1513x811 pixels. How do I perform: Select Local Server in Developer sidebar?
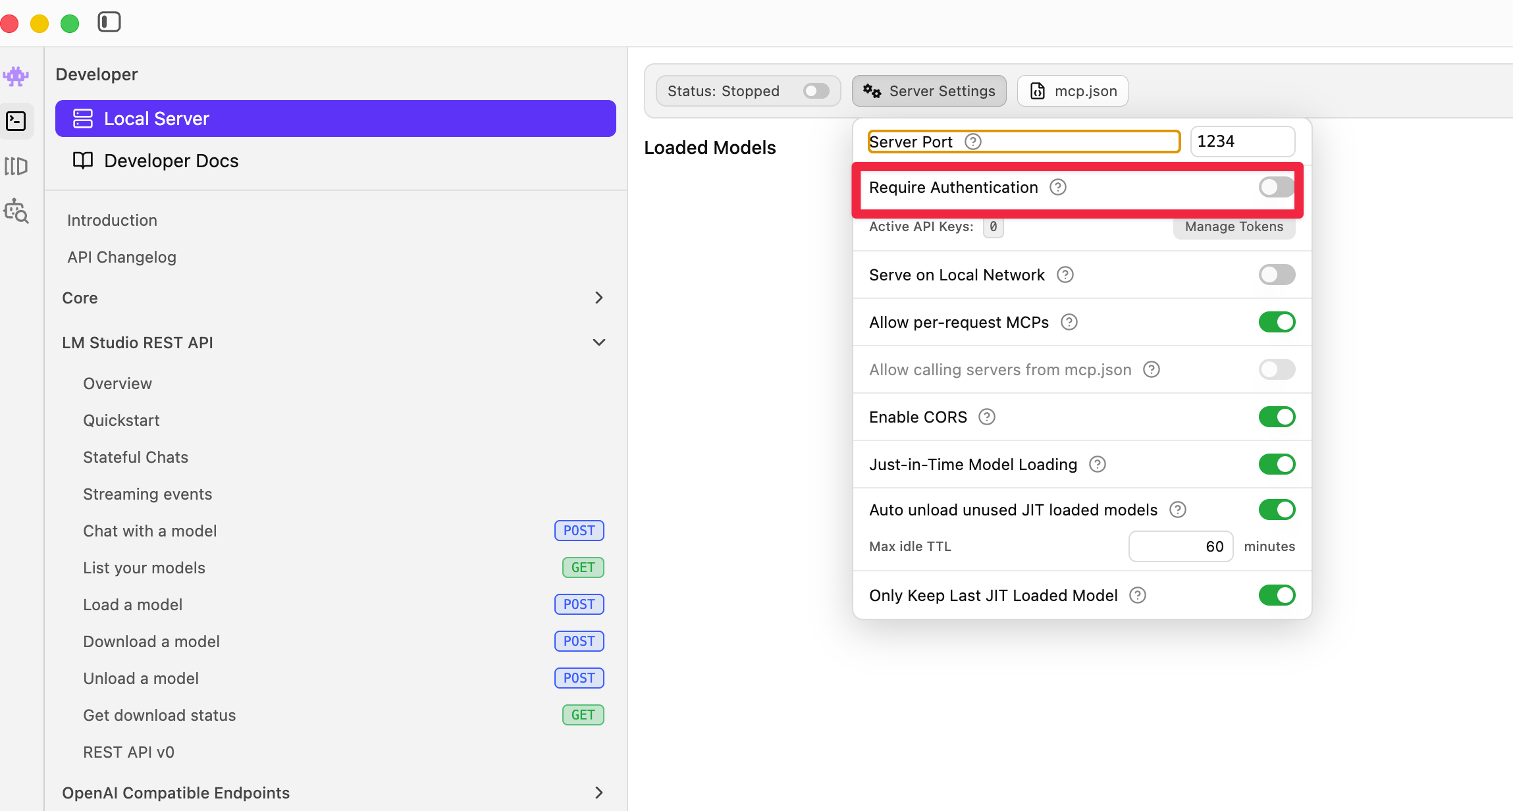tap(336, 118)
